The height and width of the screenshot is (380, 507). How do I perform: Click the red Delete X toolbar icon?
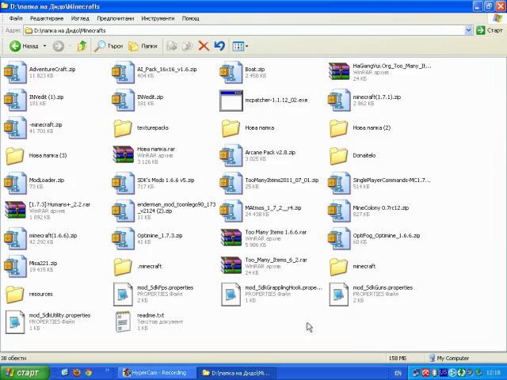pos(204,46)
